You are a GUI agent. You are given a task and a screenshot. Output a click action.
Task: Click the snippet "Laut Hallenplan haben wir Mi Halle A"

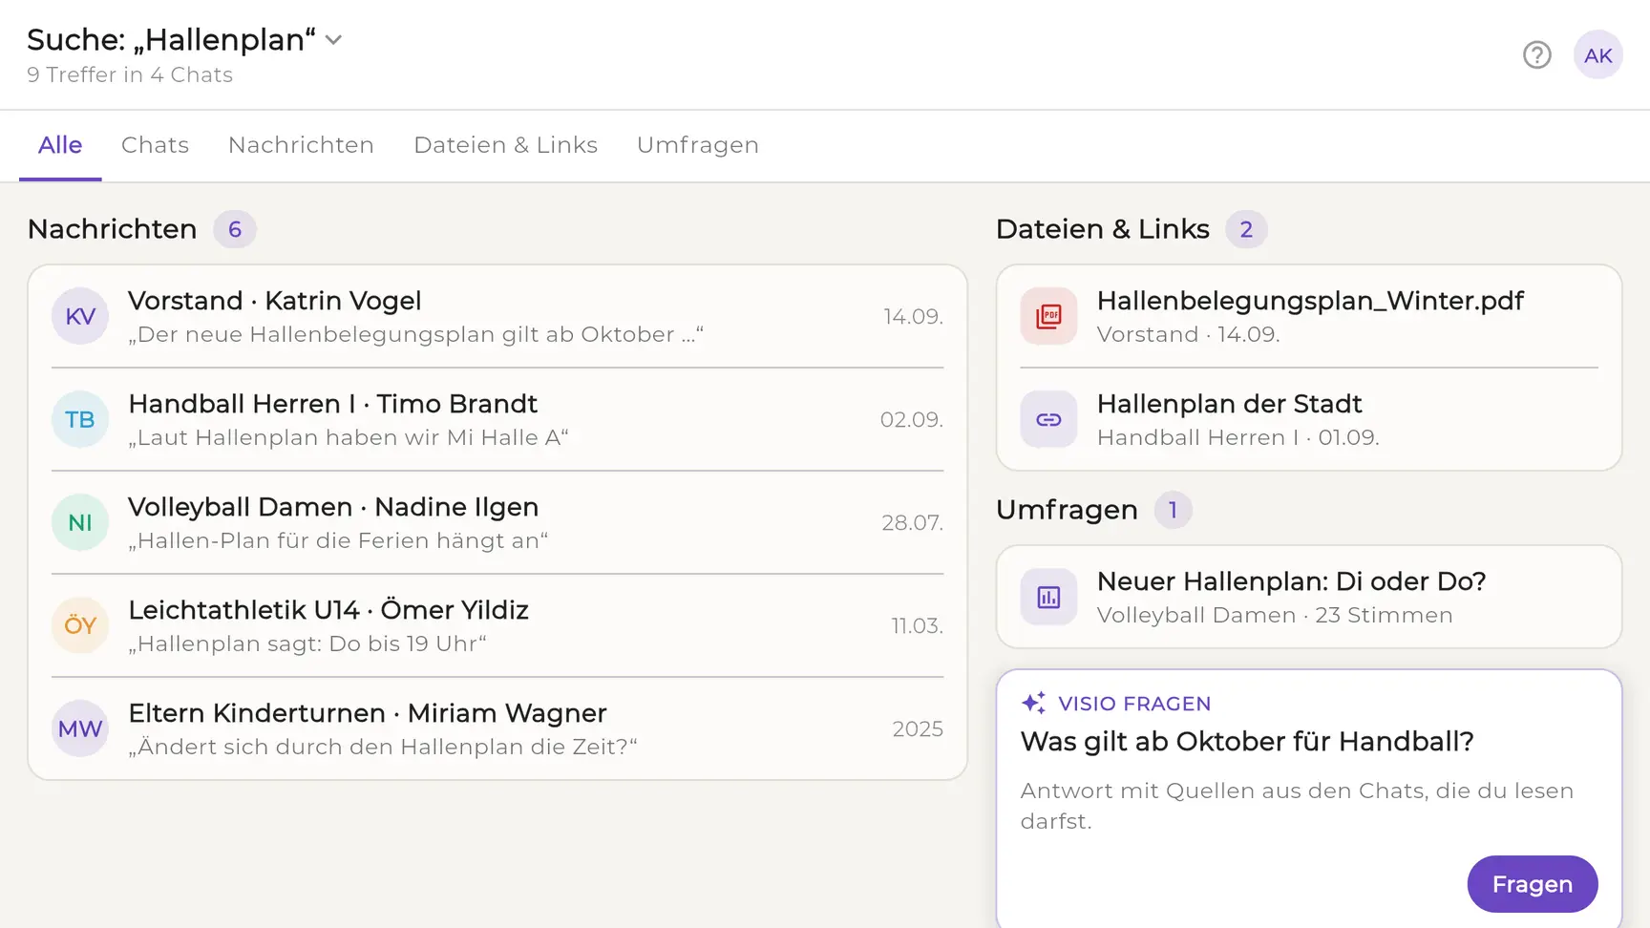349,437
